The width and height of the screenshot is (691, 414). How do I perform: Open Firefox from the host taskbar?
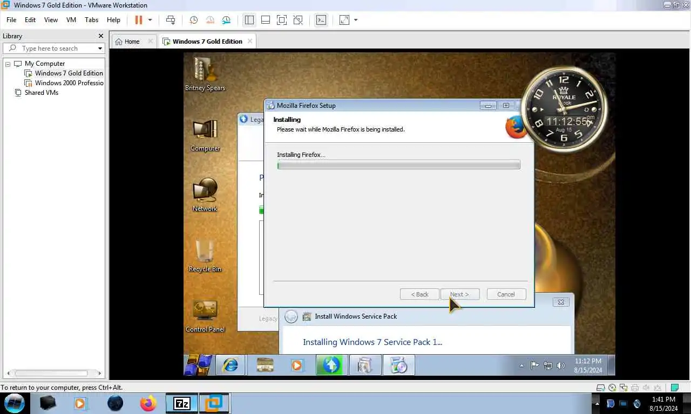pyautogui.click(x=147, y=403)
